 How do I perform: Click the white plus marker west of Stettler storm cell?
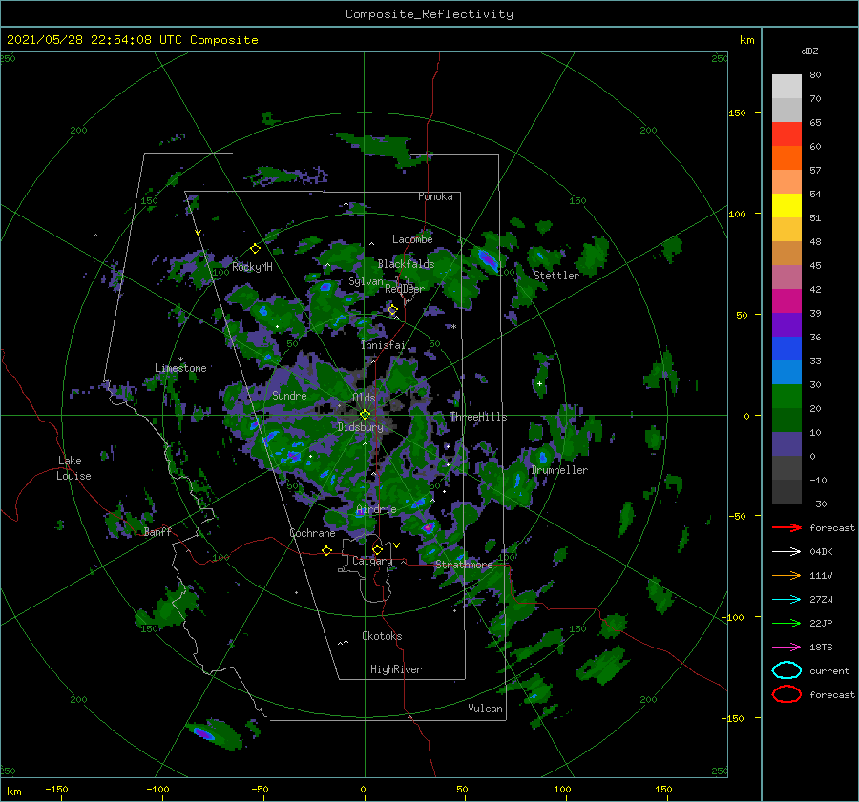539,383
